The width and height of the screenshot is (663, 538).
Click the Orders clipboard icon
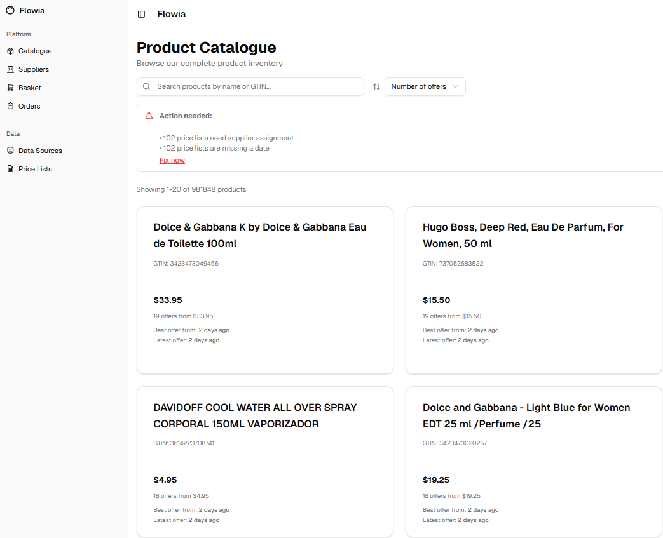[x=11, y=106]
